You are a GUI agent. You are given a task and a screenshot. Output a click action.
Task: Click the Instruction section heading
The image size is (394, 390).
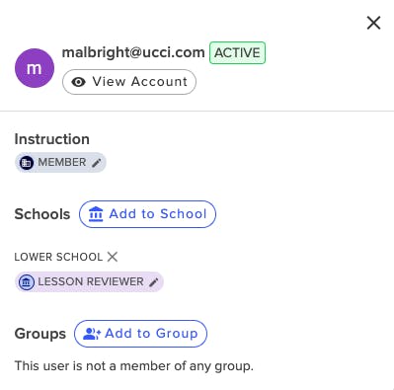(x=52, y=139)
